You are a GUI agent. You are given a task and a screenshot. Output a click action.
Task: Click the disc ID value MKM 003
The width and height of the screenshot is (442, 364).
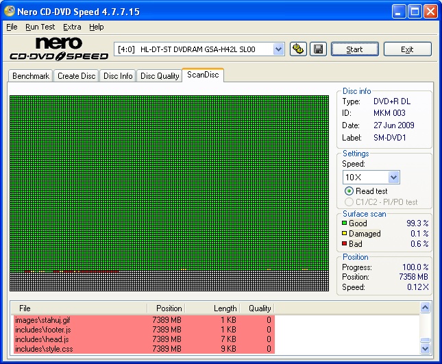click(x=389, y=113)
